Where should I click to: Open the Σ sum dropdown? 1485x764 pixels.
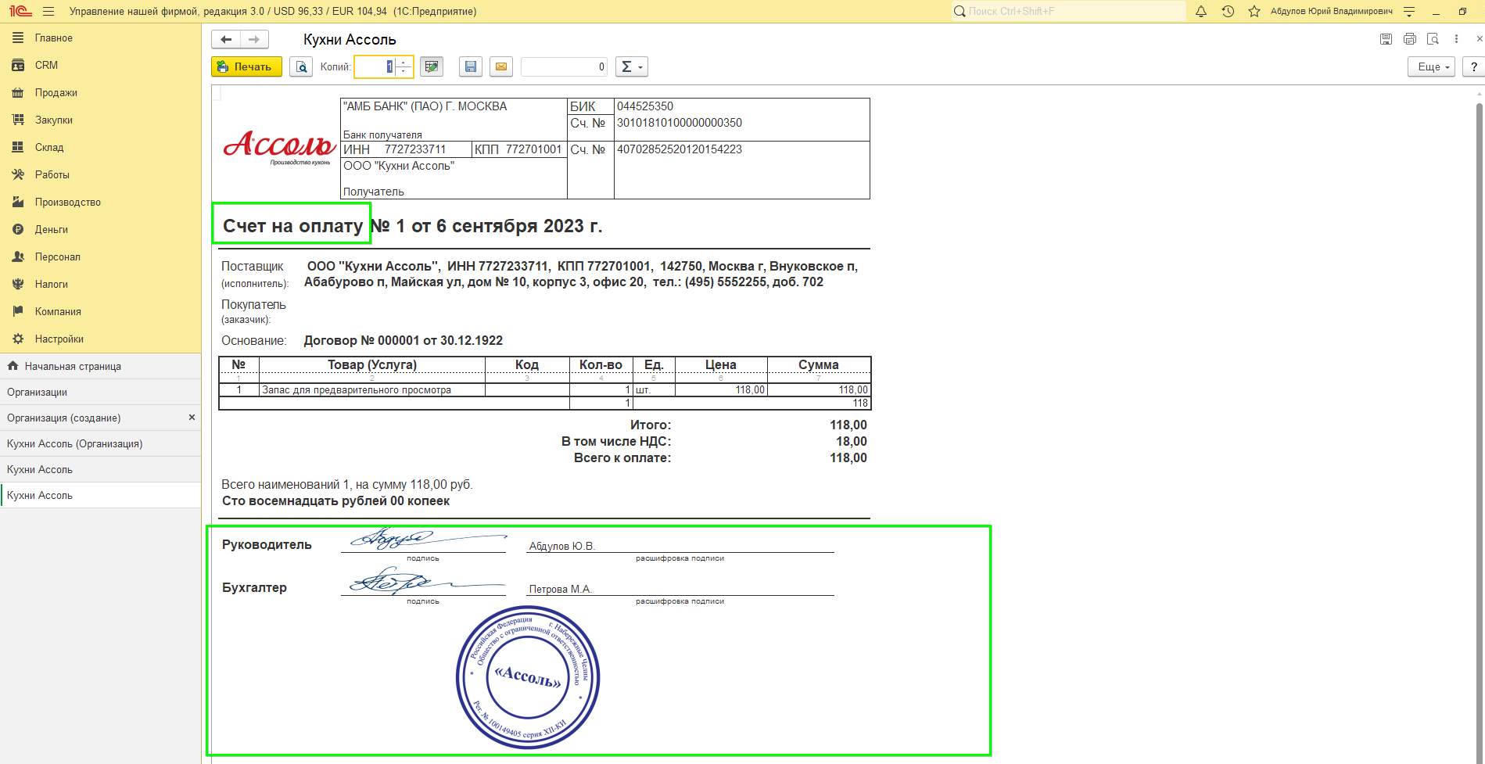[631, 66]
